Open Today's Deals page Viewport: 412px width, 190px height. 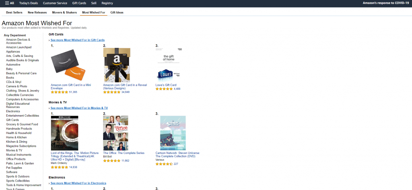pos(29,3)
